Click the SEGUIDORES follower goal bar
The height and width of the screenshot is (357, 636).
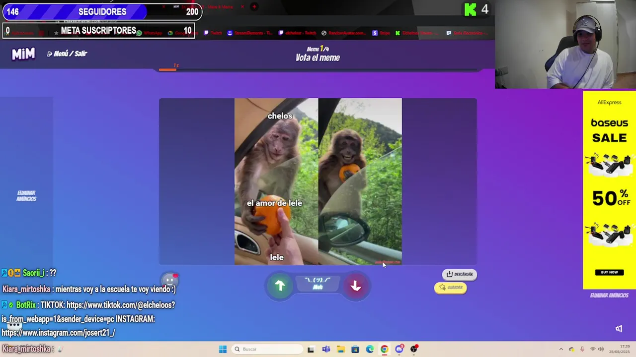[x=102, y=11]
